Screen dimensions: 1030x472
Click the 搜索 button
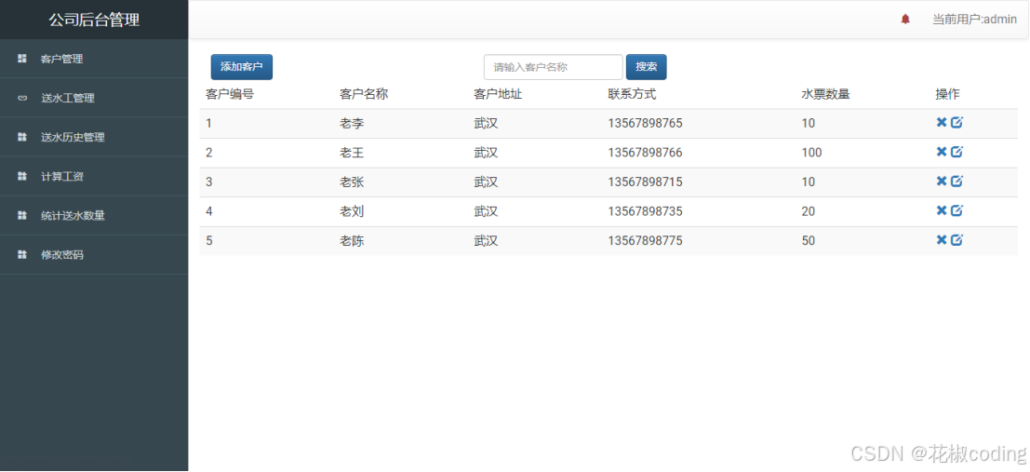(x=647, y=67)
